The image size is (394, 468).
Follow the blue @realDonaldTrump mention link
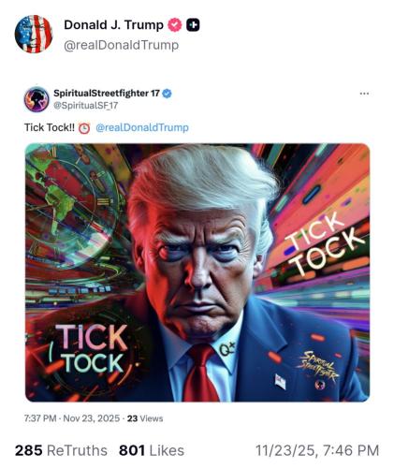[x=142, y=127]
